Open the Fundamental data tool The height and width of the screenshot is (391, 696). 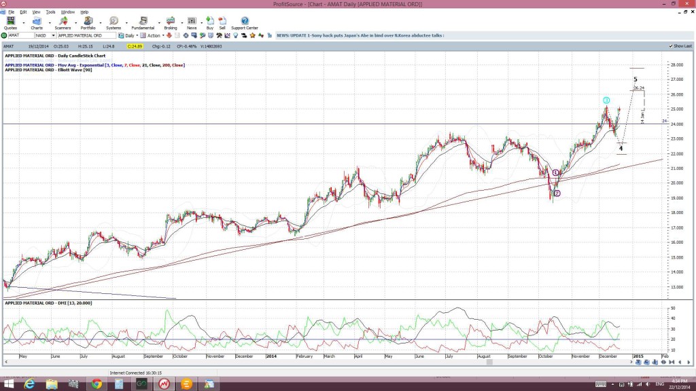pos(143,21)
